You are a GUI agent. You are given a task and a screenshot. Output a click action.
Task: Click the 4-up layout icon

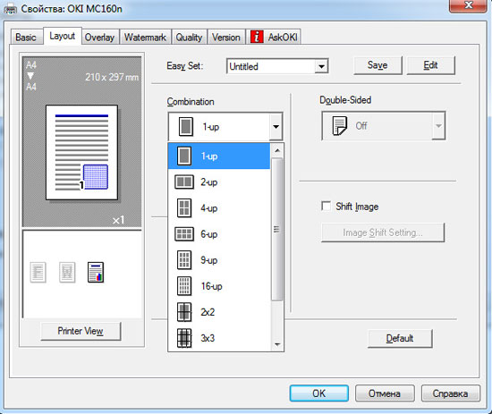[x=184, y=208]
